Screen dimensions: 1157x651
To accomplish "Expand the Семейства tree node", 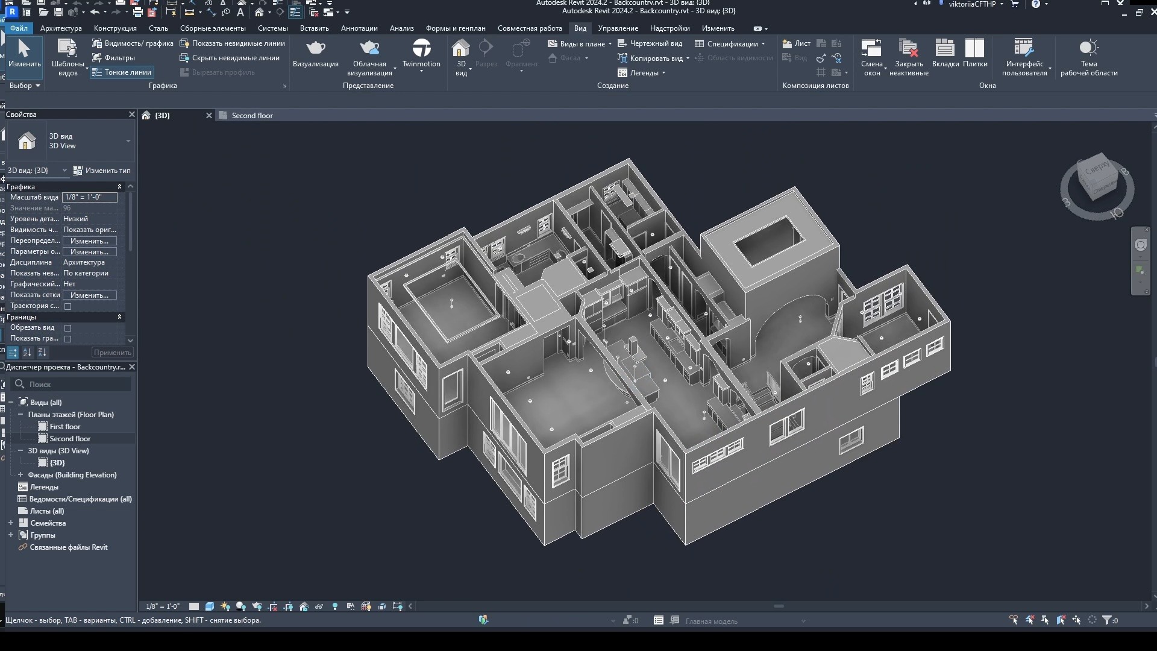I will (10, 523).
